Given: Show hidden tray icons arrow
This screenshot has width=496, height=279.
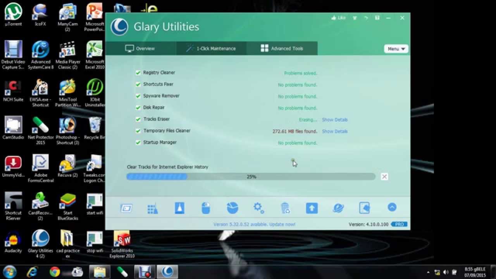Looking at the screenshot, I should (428, 272).
